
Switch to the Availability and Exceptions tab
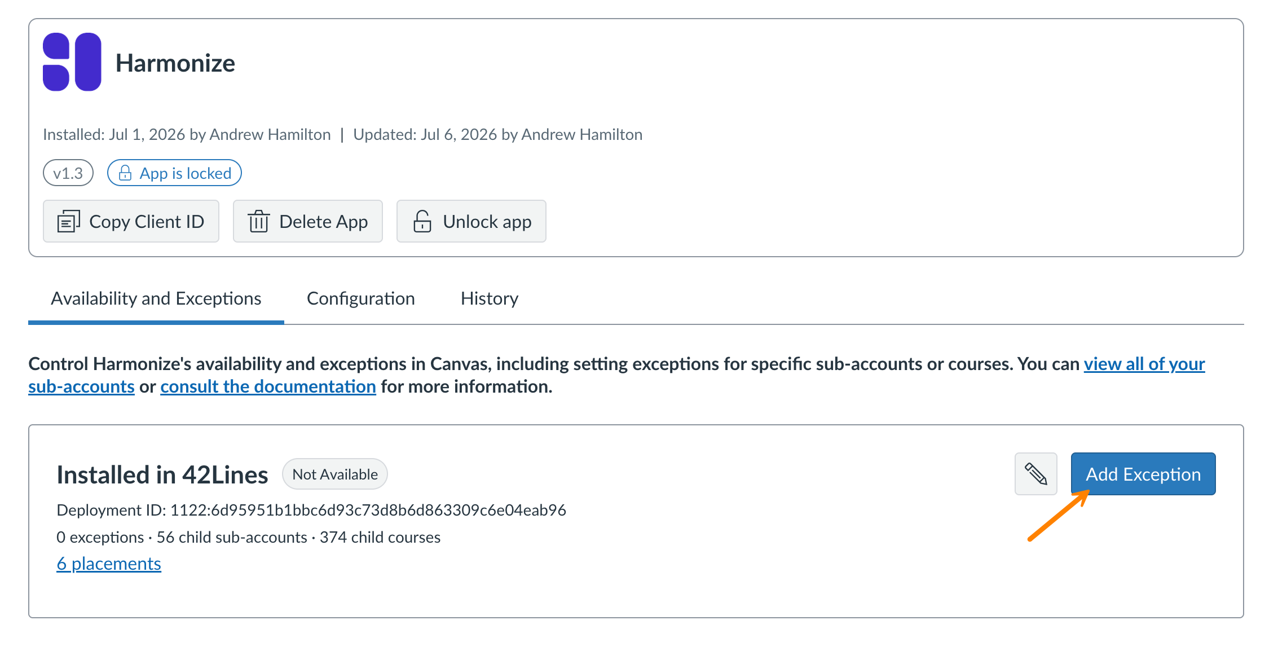tap(156, 298)
